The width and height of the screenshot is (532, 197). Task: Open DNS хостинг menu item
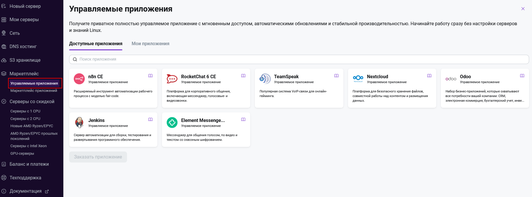23,47
